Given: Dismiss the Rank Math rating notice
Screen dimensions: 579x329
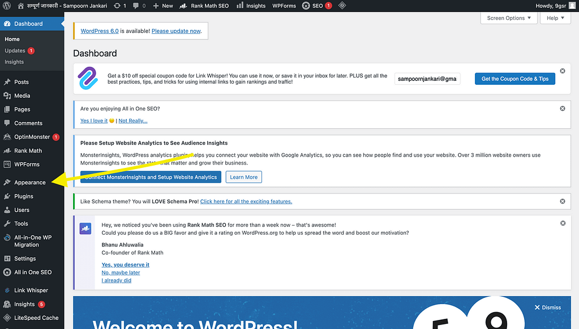Looking at the screenshot, I should tap(563, 223).
